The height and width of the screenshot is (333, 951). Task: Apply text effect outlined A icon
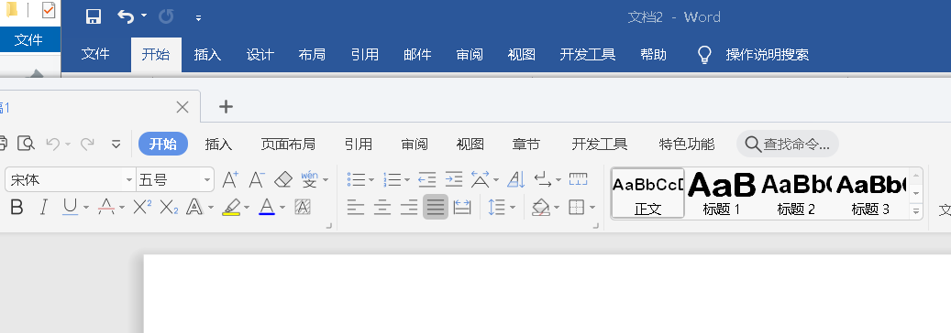194,208
